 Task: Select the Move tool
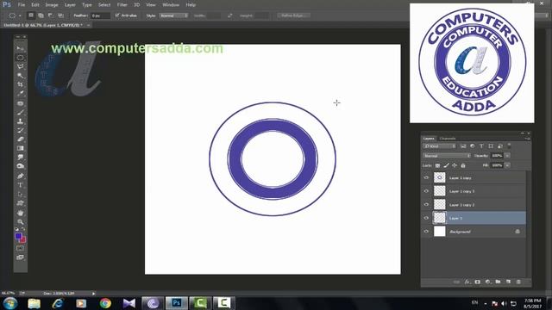[x=20, y=48]
